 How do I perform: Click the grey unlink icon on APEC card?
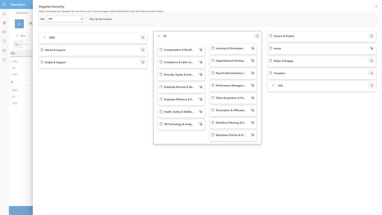coord(143,38)
